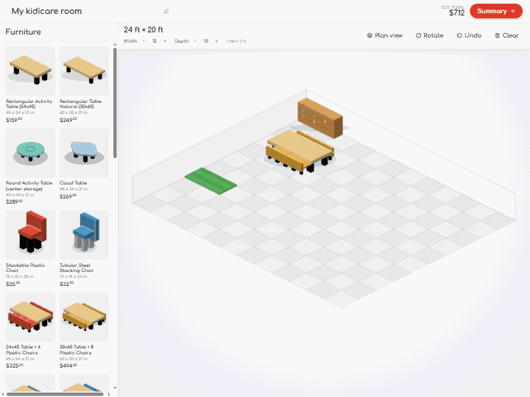Clear the room layout

tap(506, 35)
